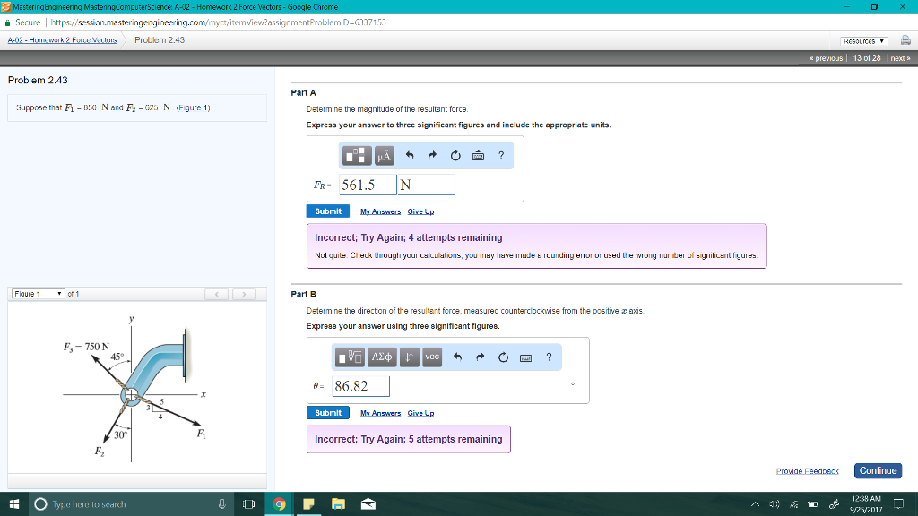The height and width of the screenshot is (516, 918).
Task: Click the reset icon in Part A toolbar
Action: tap(455, 156)
